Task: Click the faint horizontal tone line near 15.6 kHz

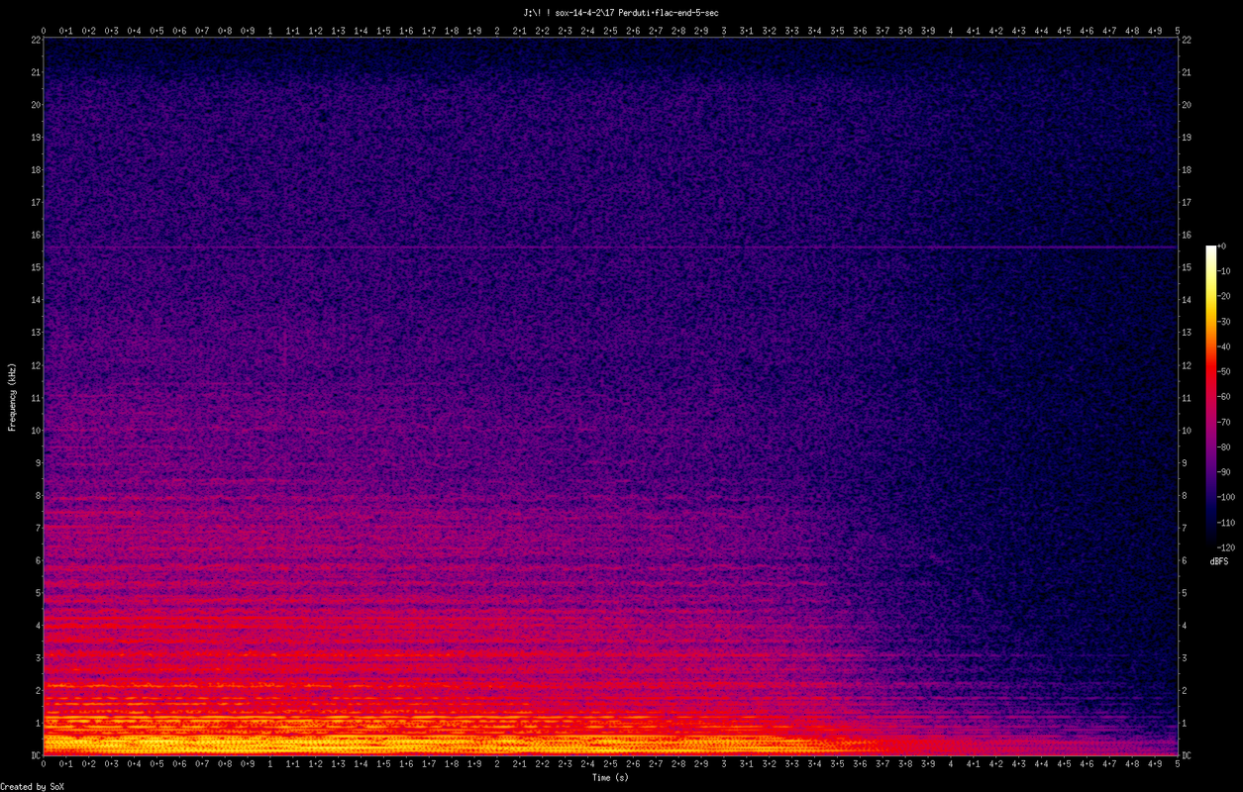Action: (x=610, y=247)
